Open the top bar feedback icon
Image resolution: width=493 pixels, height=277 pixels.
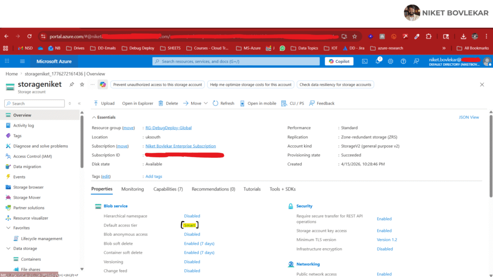(x=416, y=61)
